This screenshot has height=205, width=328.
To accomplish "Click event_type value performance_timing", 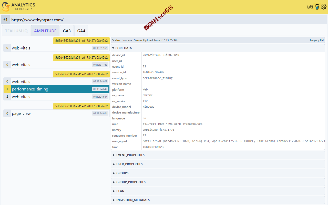I will click(158, 78).
